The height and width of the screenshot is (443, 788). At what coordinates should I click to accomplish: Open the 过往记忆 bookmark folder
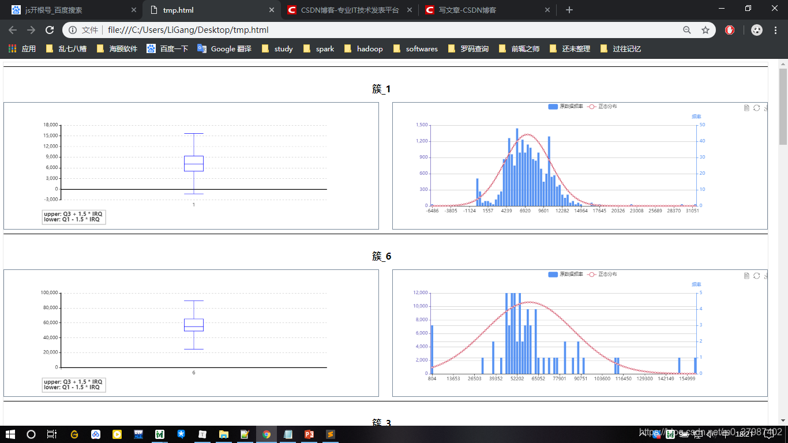[x=621, y=49]
